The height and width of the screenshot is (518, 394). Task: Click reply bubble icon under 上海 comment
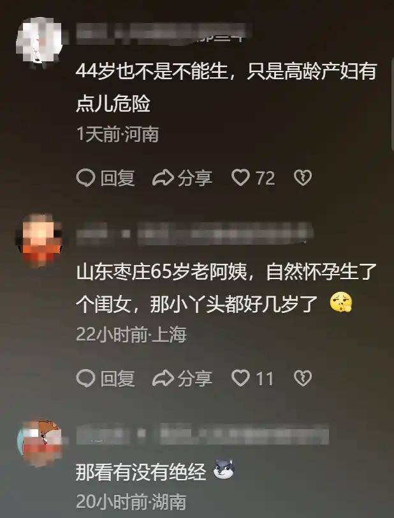click(x=85, y=378)
